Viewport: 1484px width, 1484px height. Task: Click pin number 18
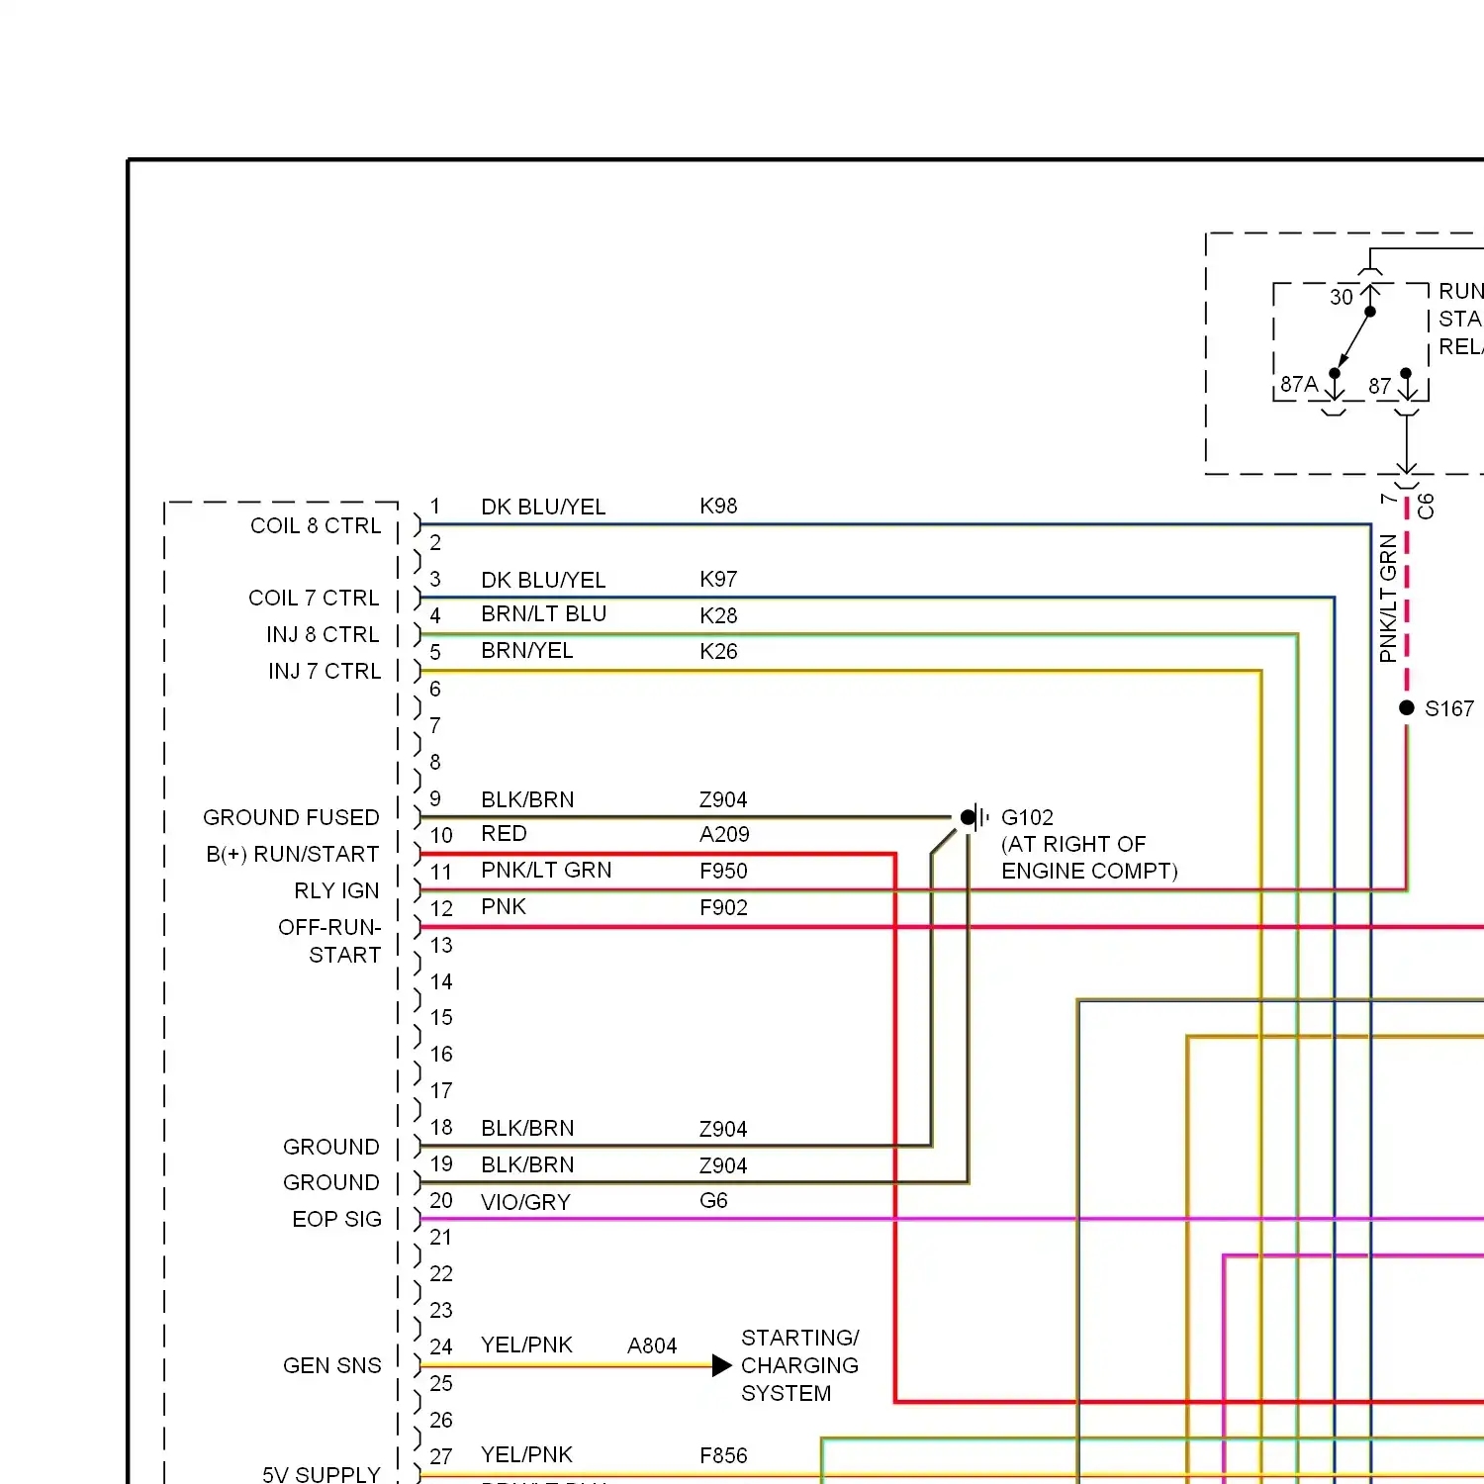pyautogui.click(x=441, y=1127)
